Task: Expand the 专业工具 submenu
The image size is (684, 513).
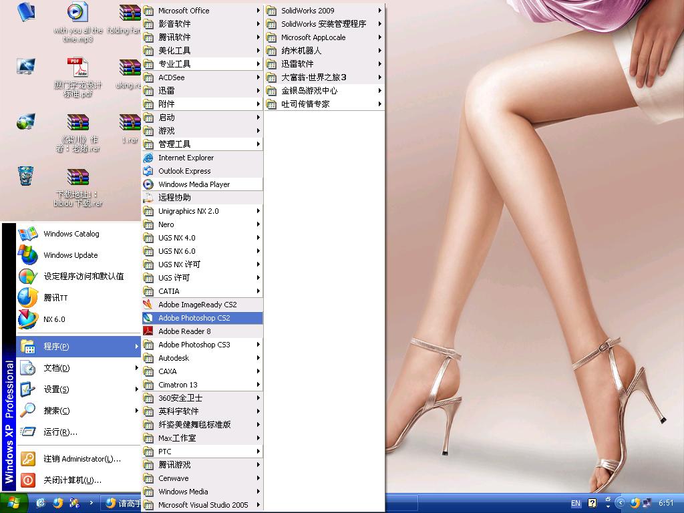Action: point(202,64)
